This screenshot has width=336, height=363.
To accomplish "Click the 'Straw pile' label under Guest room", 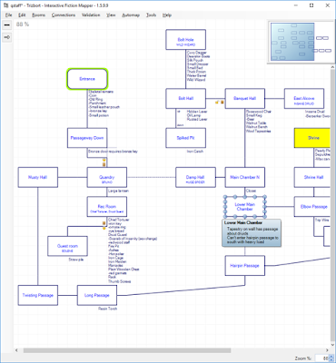I will (76, 260).
